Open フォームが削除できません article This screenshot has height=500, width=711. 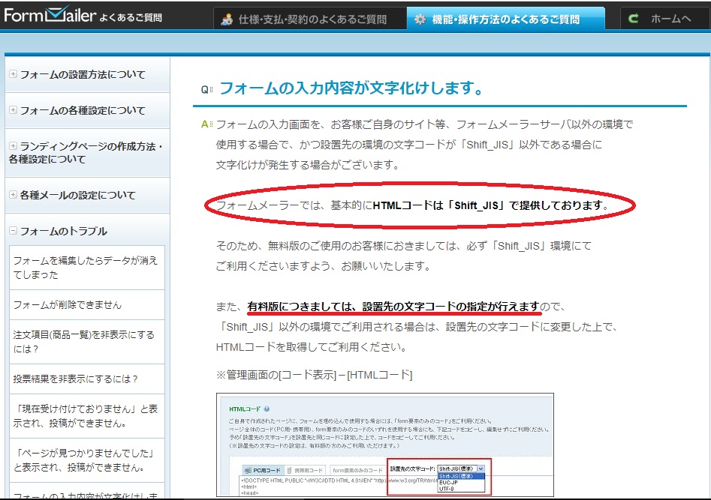pyautogui.click(x=67, y=305)
